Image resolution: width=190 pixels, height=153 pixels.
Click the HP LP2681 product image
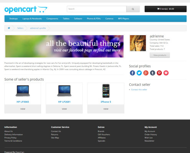coord(64,91)
